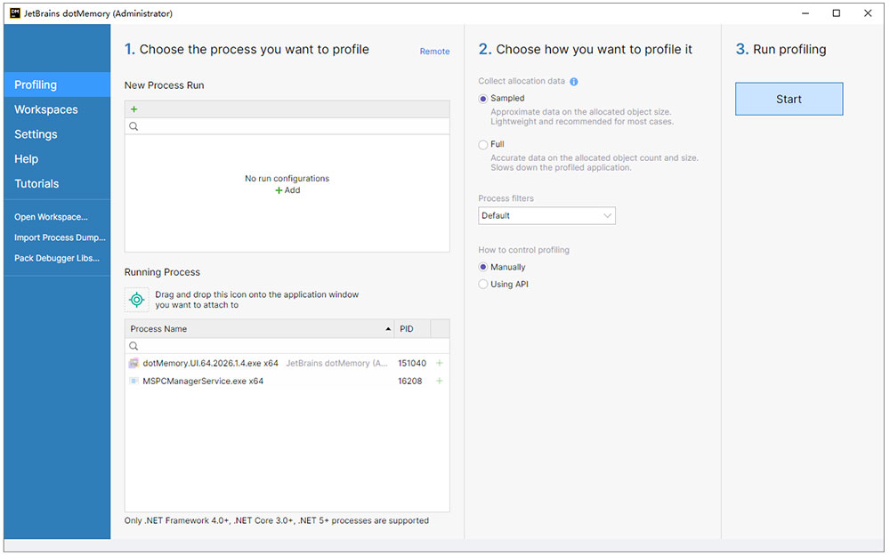Click the attach target crosshair icon
This screenshot has height=555, width=890.
click(137, 299)
